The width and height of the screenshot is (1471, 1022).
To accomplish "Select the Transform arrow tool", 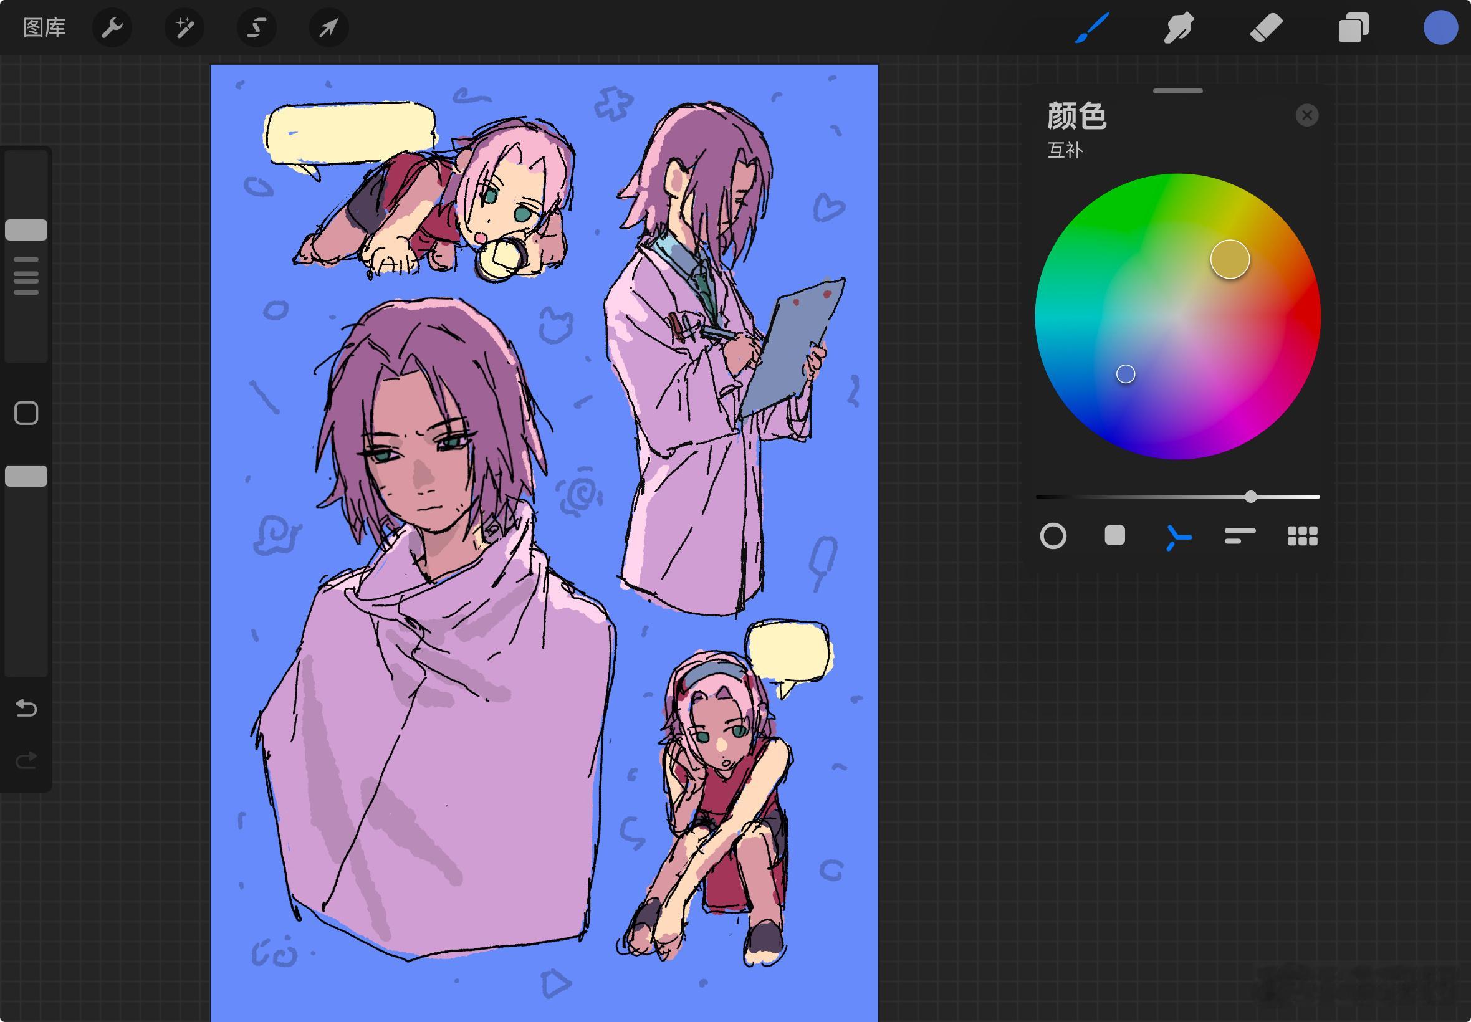I will 328,27.
